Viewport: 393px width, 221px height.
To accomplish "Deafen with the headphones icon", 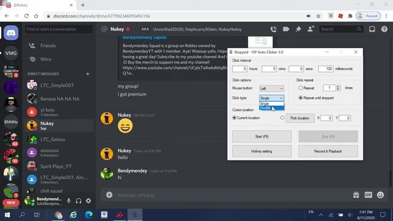I will point(79,201).
